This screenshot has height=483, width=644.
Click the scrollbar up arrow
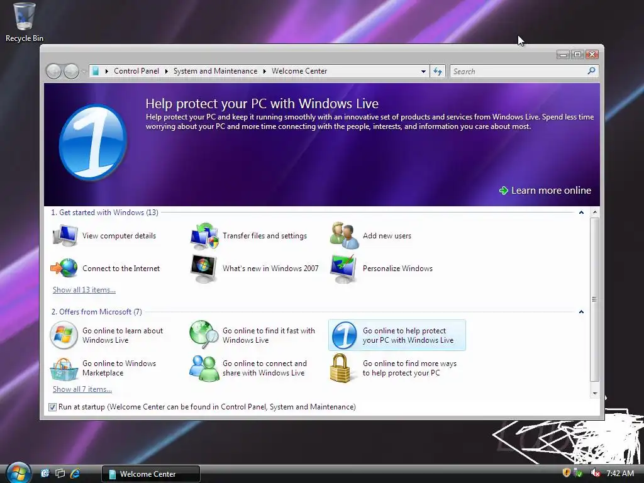[x=595, y=213]
